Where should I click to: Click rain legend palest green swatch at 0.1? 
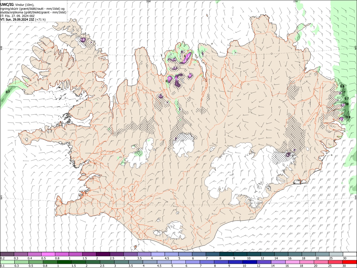(x=7, y=262)
